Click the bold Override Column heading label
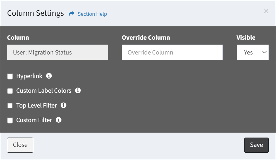This screenshot has height=160, width=276. click(x=146, y=38)
